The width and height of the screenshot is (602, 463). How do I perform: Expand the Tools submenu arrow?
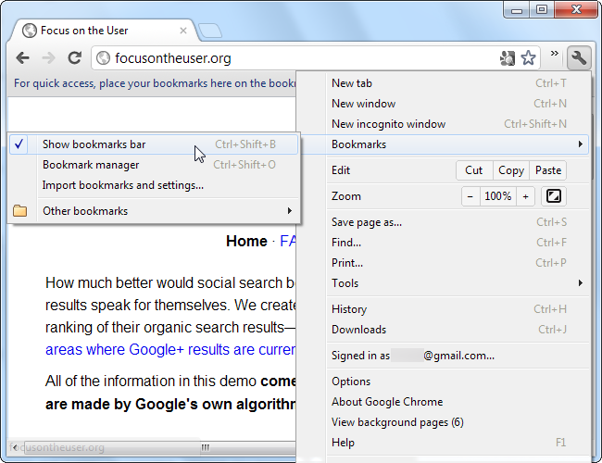point(580,283)
